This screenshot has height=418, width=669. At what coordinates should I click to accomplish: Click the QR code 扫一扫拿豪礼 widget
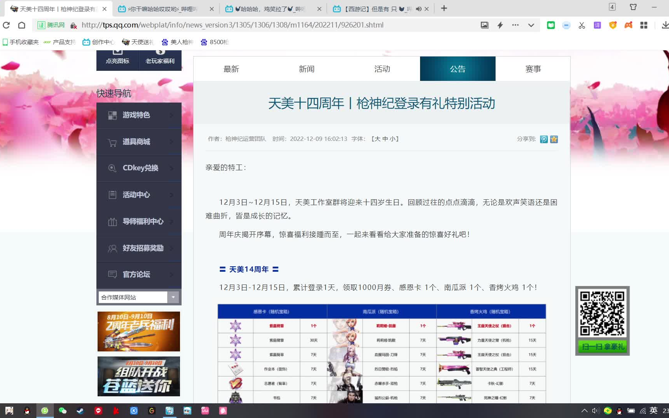point(602,321)
